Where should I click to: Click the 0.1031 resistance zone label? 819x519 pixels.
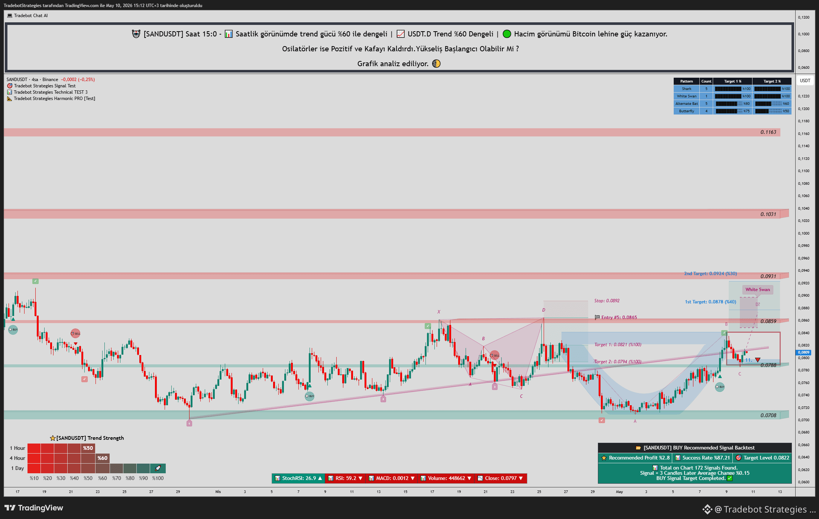768,215
